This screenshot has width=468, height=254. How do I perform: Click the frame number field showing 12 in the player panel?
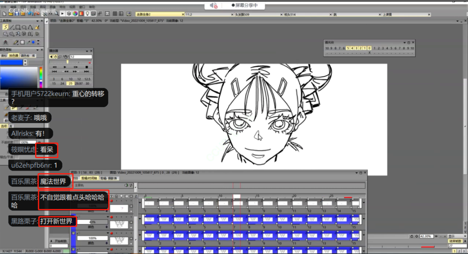[81, 57]
